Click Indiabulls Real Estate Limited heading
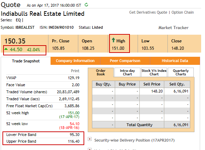The width and height of the screenshot is (205, 150). (x=42, y=14)
